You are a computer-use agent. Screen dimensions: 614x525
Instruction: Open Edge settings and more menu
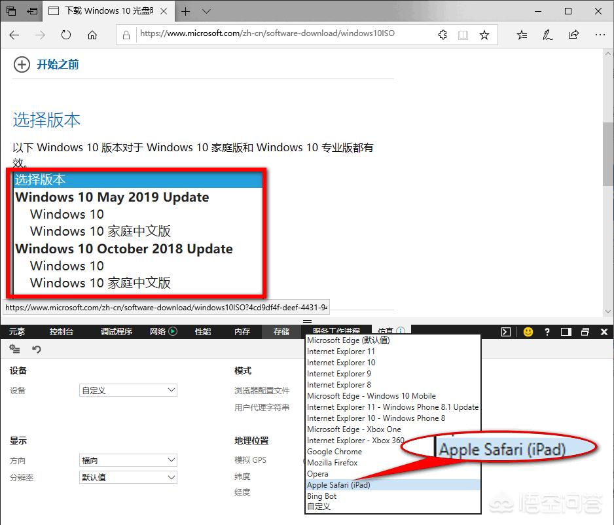pos(600,35)
